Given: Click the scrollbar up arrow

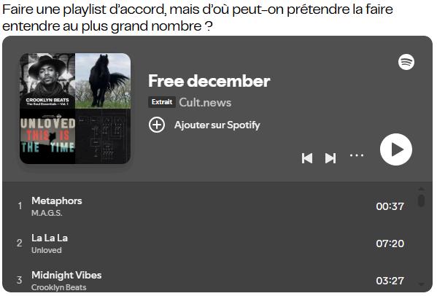Looking at the screenshot, I should (x=422, y=189).
